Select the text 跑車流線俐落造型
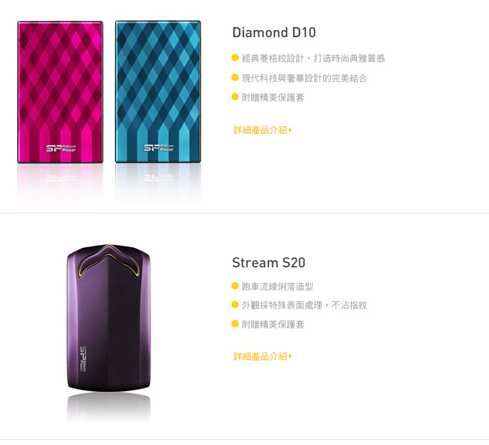Screen dimensions: 489x445 [278, 287]
